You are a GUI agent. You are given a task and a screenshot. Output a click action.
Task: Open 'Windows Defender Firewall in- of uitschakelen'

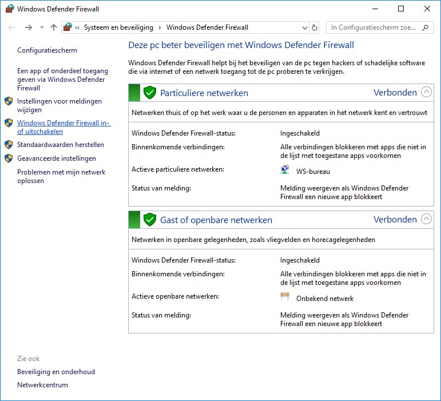(64, 127)
